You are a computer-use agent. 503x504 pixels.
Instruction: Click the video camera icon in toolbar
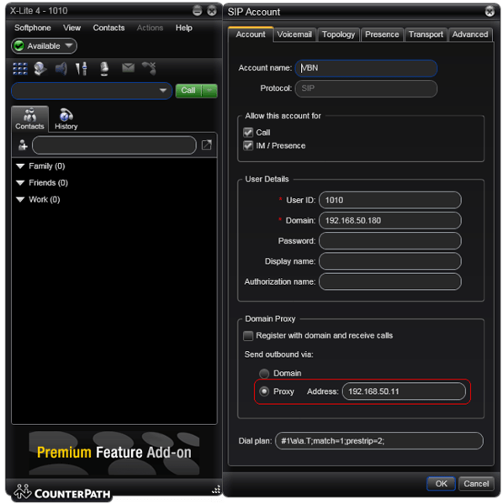point(40,69)
